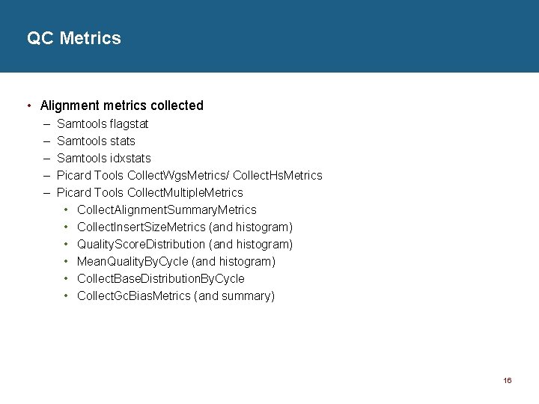Click the CollectBaseDistributionByCycle item
The height and width of the screenshot is (404, 539).
point(161,278)
